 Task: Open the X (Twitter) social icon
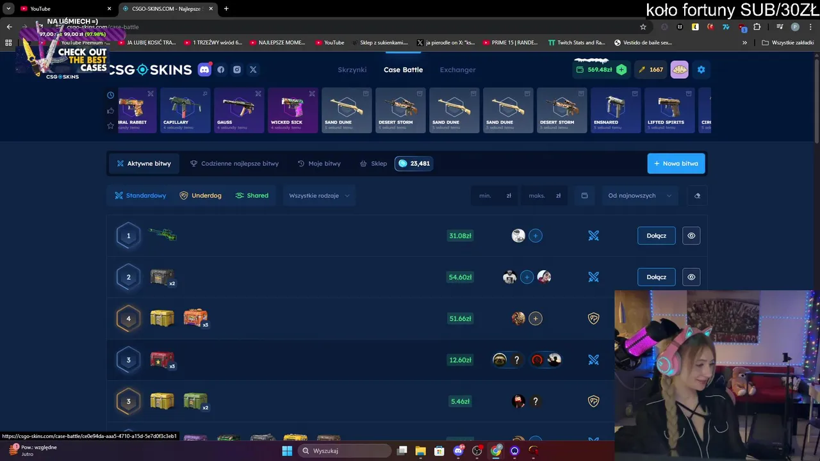pyautogui.click(x=253, y=70)
